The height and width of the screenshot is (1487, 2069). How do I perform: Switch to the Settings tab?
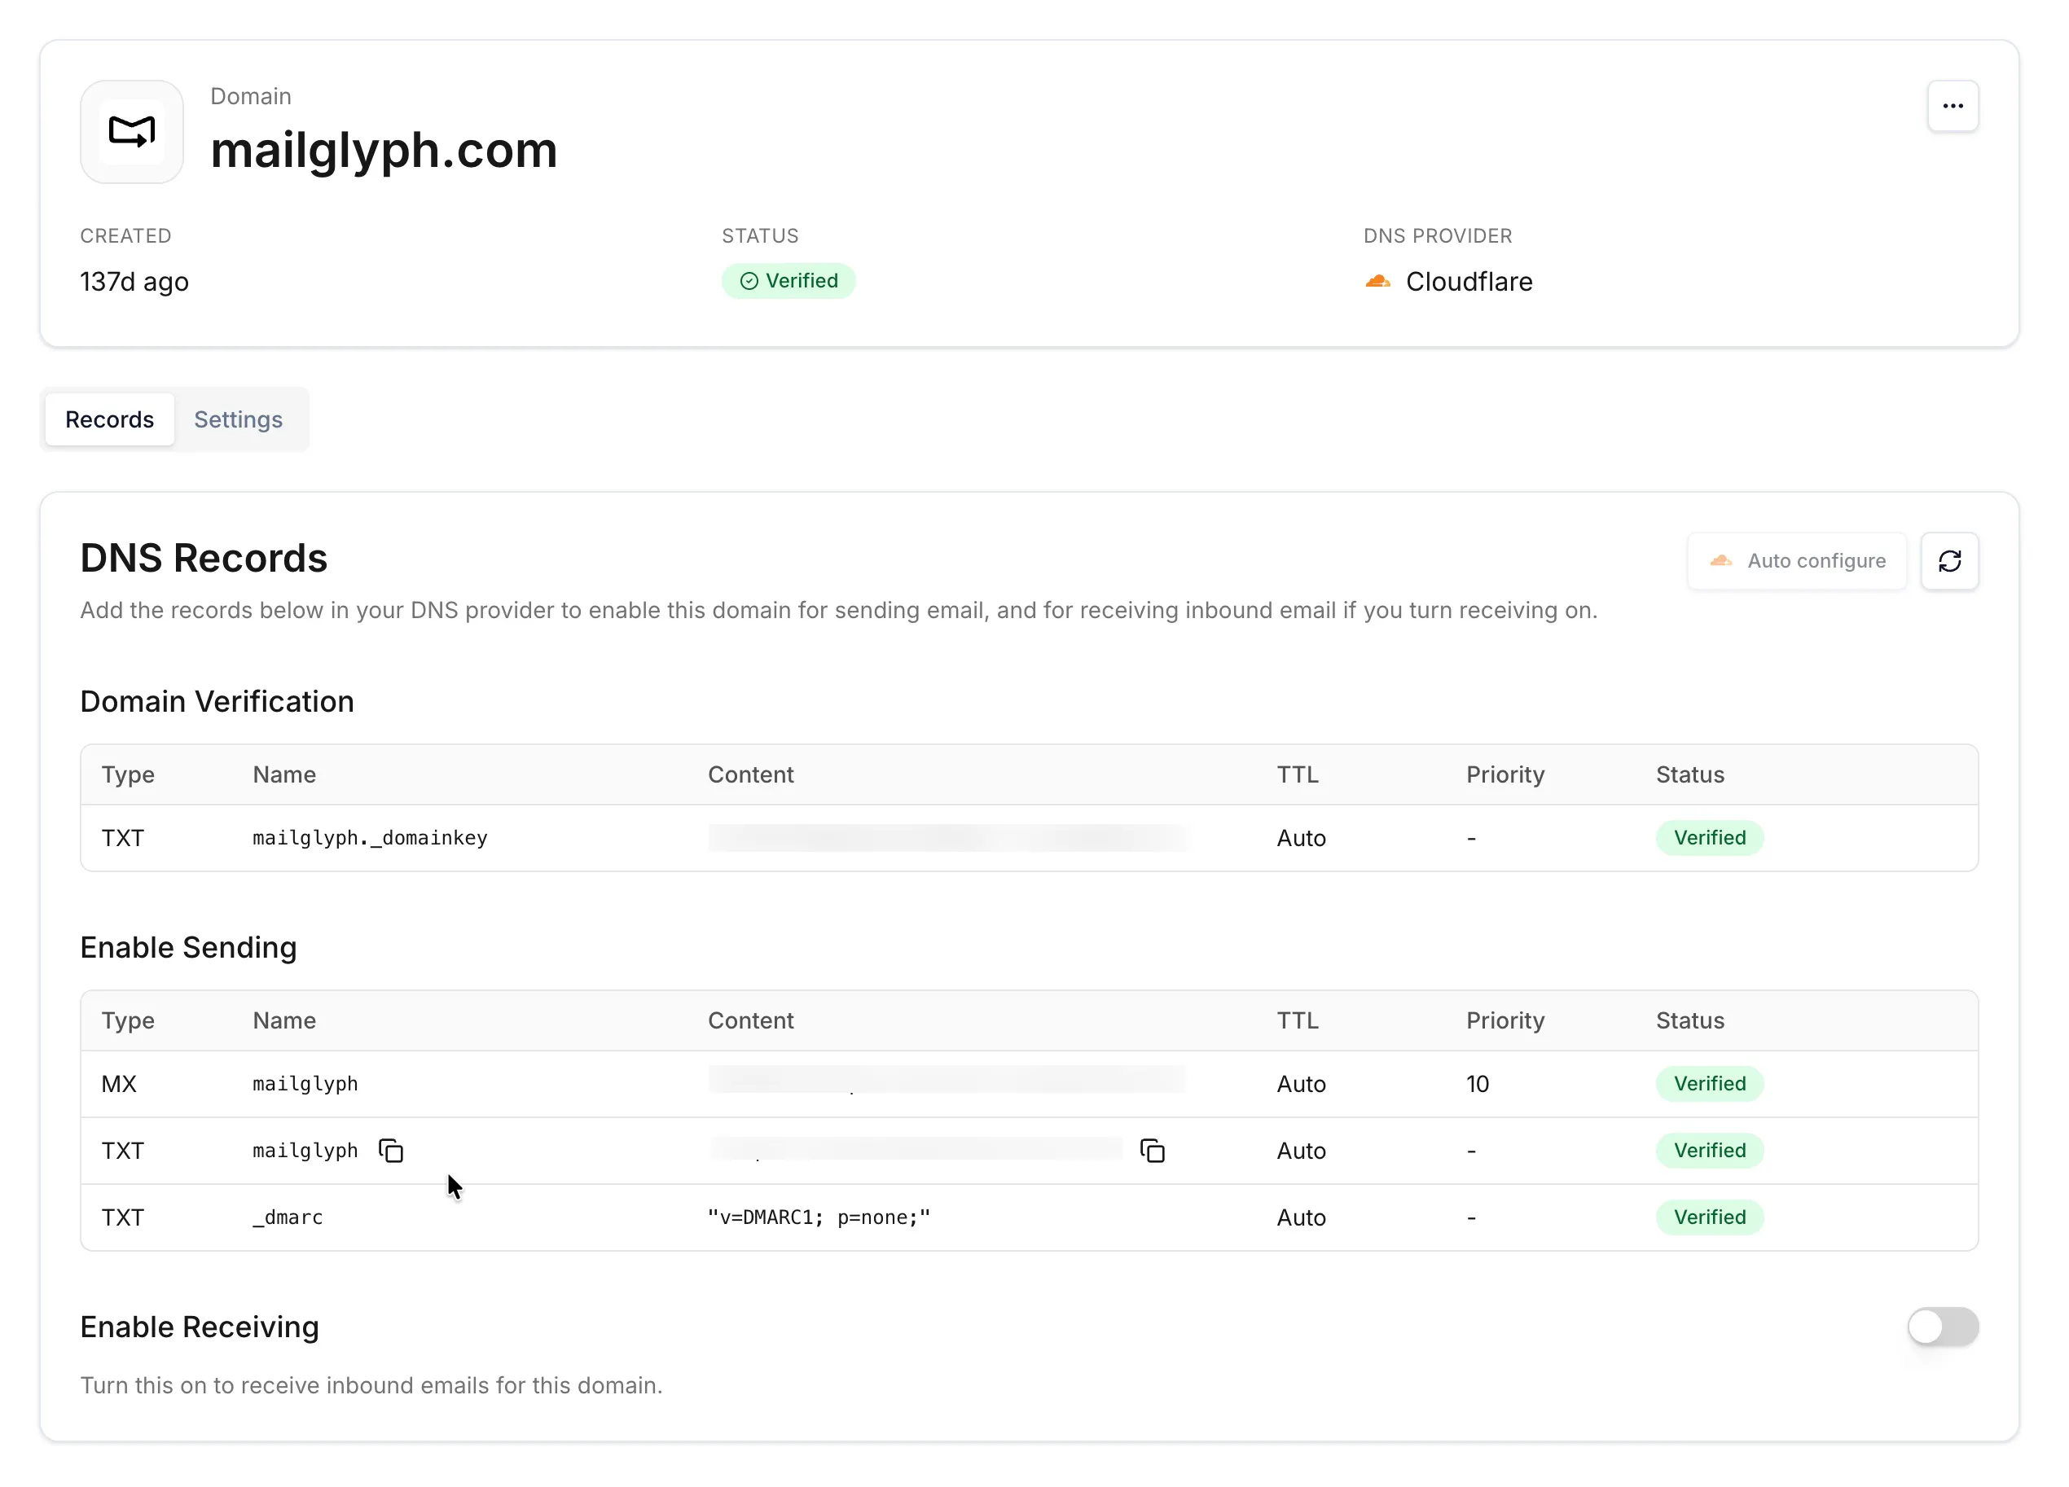[238, 419]
